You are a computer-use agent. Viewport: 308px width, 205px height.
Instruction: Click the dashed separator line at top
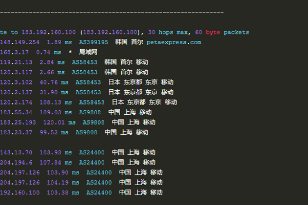(111, 11)
